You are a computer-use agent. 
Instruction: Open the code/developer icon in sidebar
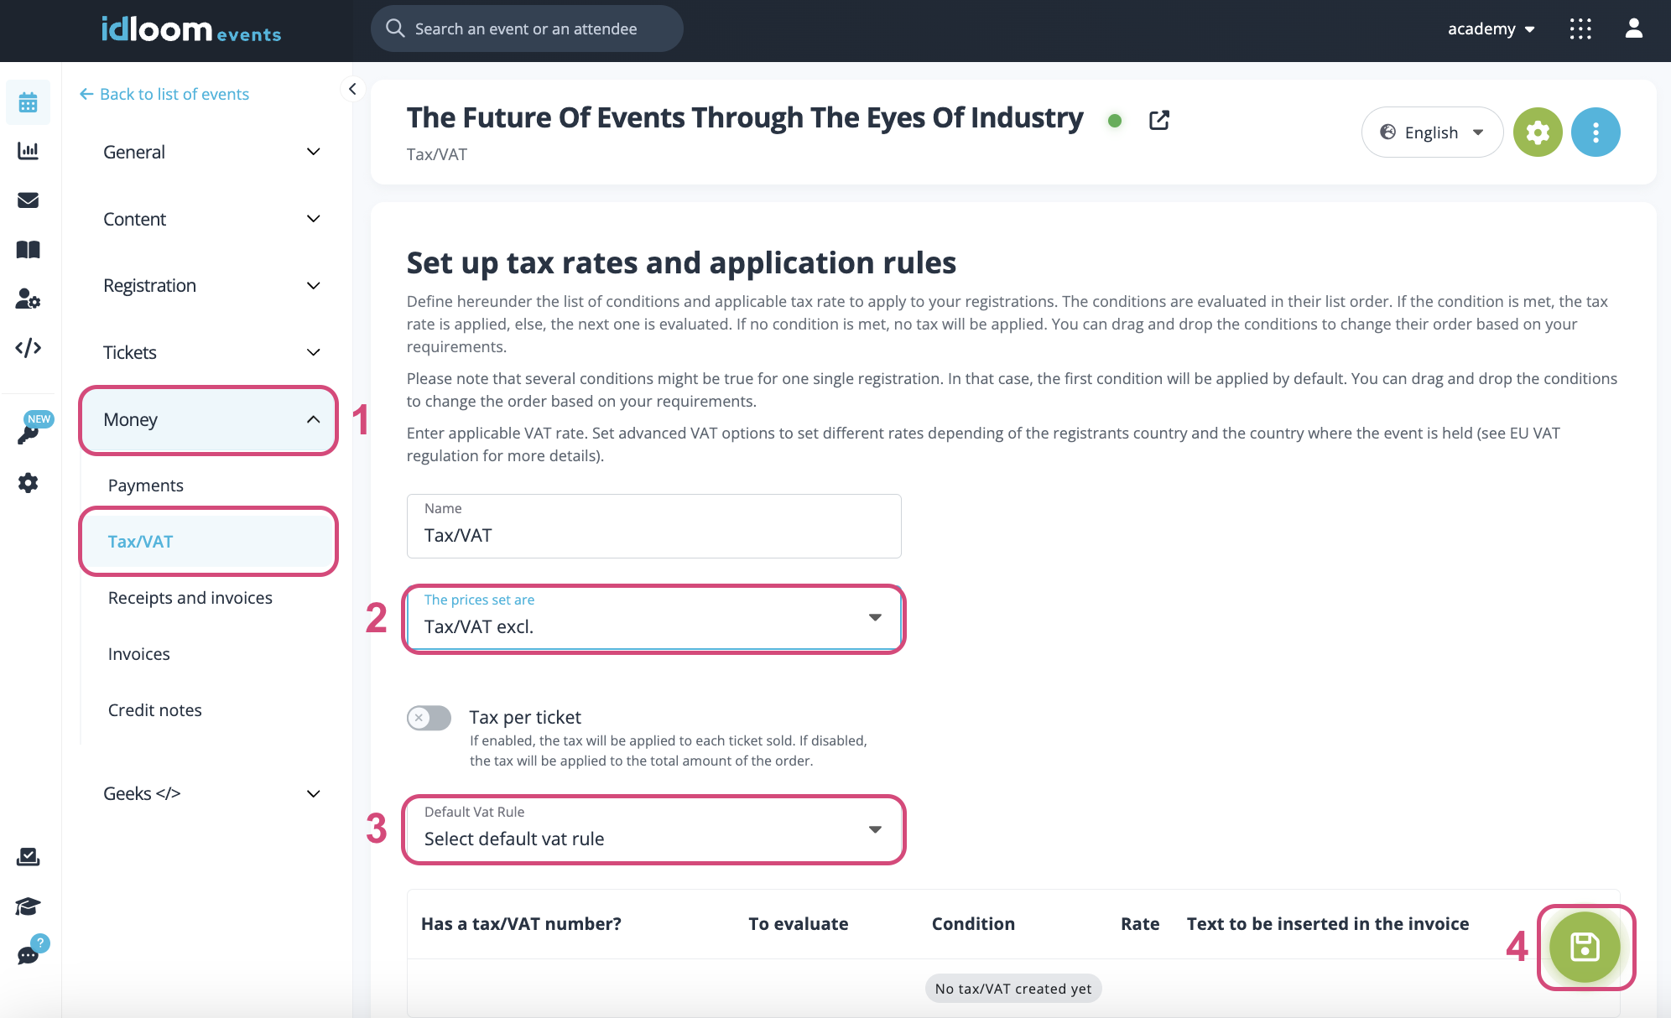(30, 347)
